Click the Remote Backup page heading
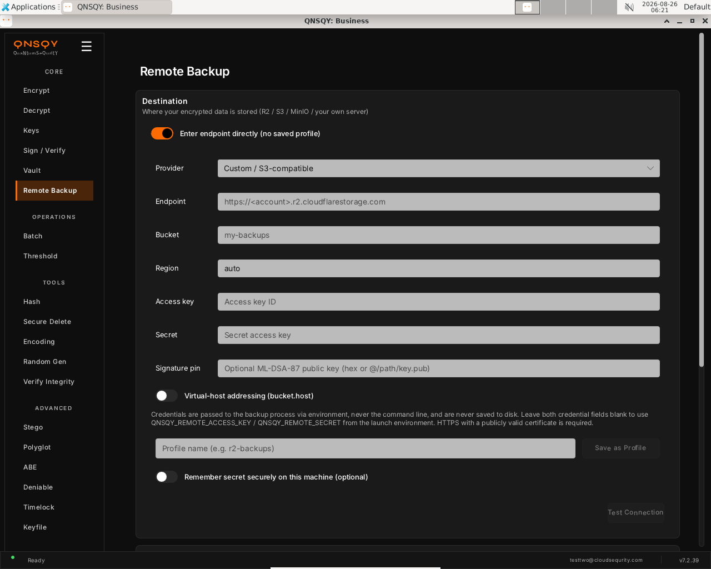 coord(185,71)
